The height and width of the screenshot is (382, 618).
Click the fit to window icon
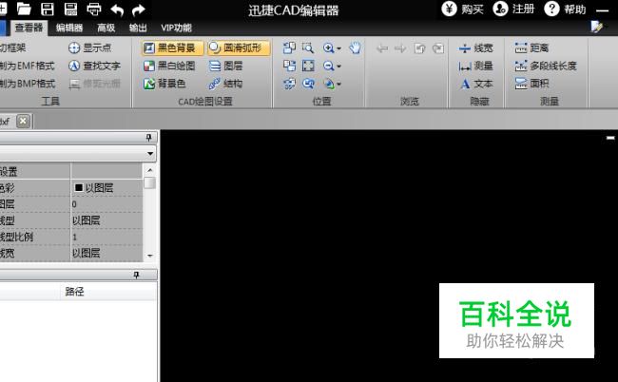(308, 66)
